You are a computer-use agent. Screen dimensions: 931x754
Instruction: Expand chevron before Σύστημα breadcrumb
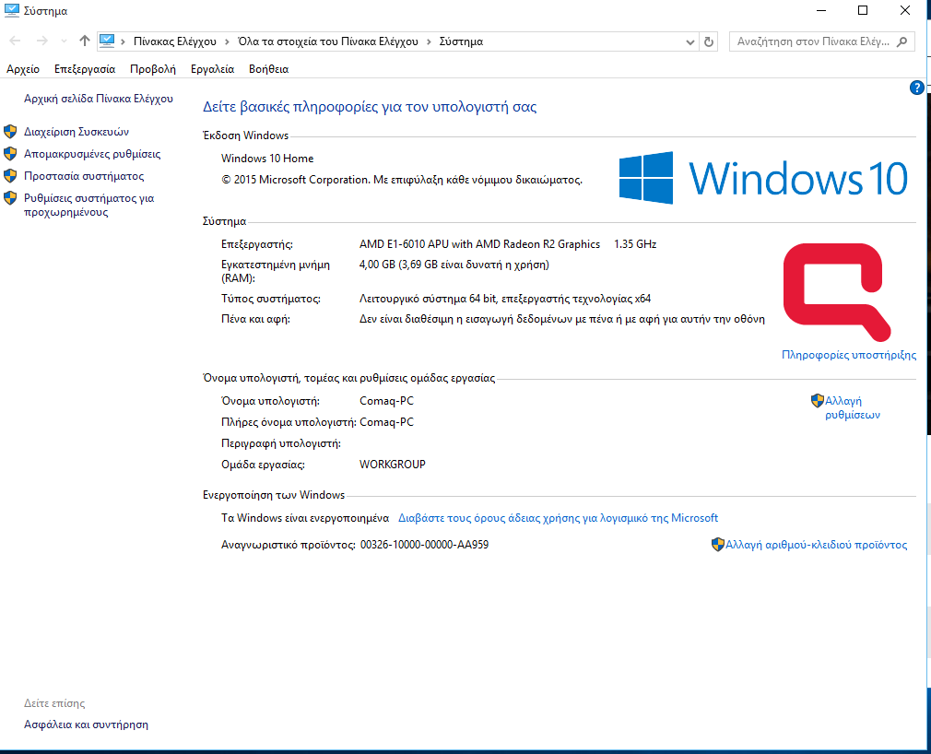coord(429,41)
